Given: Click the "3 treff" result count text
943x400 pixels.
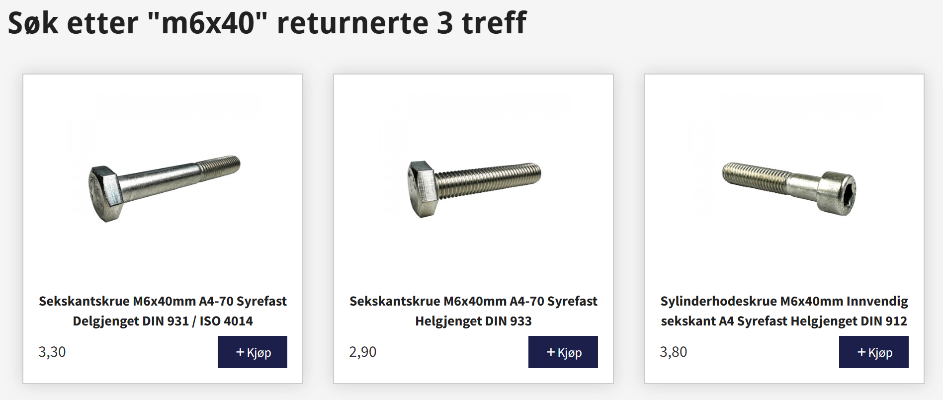Looking at the screenshot, I should pyautogui.click(x=481, y=23).
